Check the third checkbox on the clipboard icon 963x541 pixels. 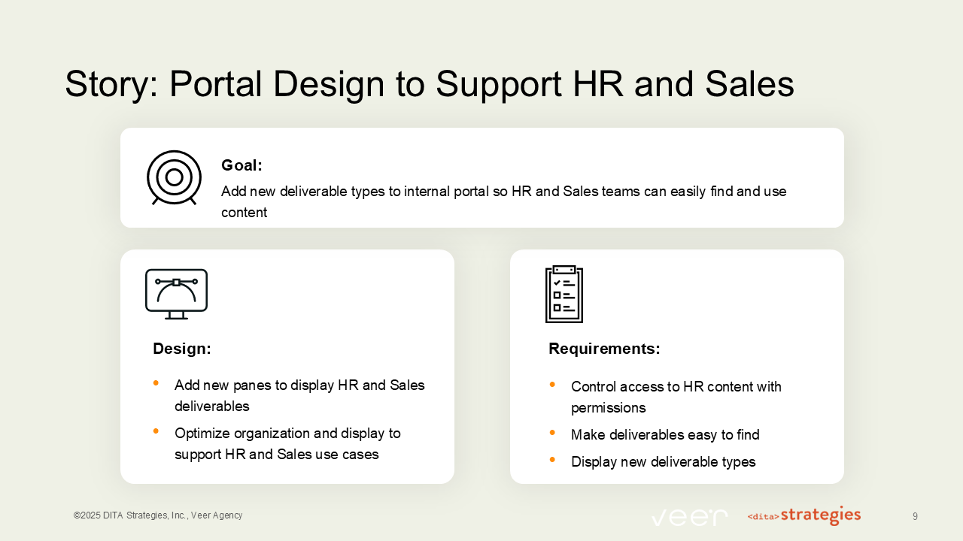click(x=557, y=308)
